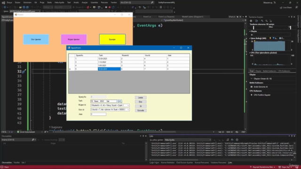
Task: Click the Live Share button
Action: pos(285,8)
